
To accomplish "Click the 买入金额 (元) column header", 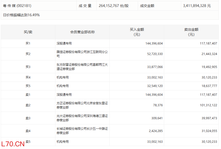I will pyautogui.click(x=137, y=32).
